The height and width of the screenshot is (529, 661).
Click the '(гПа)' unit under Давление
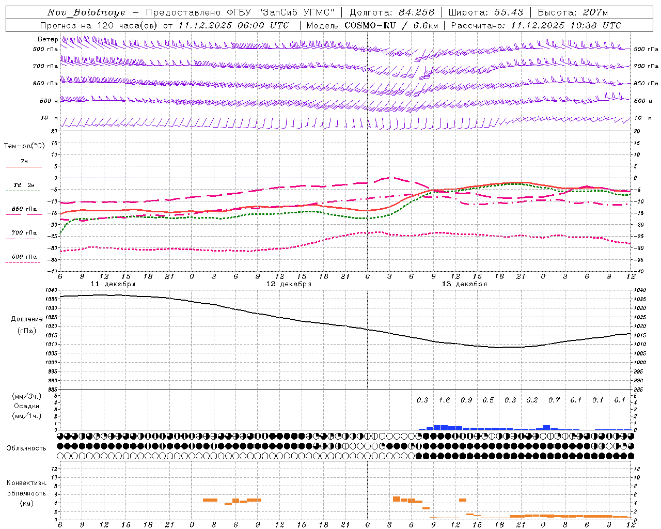point(27,331)
